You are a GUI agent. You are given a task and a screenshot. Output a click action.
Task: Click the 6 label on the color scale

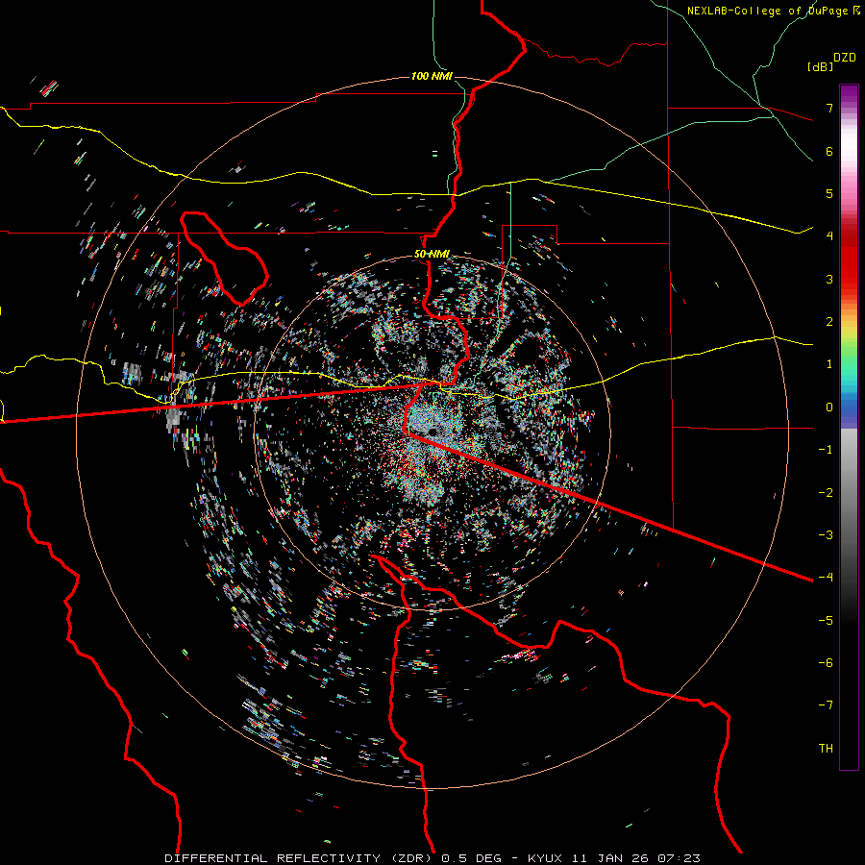click(x=829, y=151)
